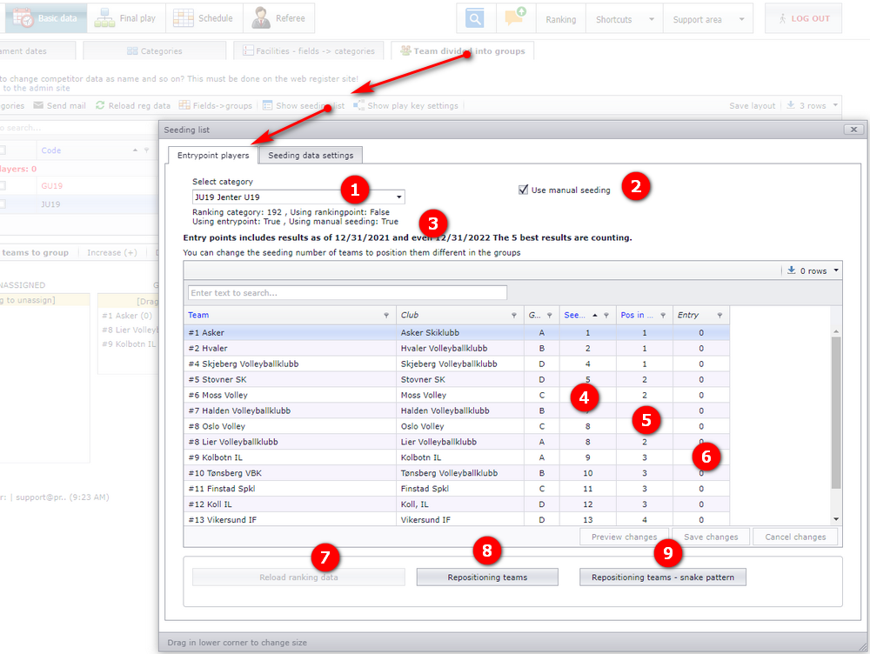Click the Repositioning teams button
The image size is (870, 654).
487,577
